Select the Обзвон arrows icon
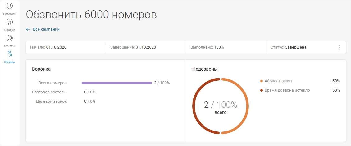The width and height of the screenshot is (351, 146). pyautogui.click(x=10, y=54)
